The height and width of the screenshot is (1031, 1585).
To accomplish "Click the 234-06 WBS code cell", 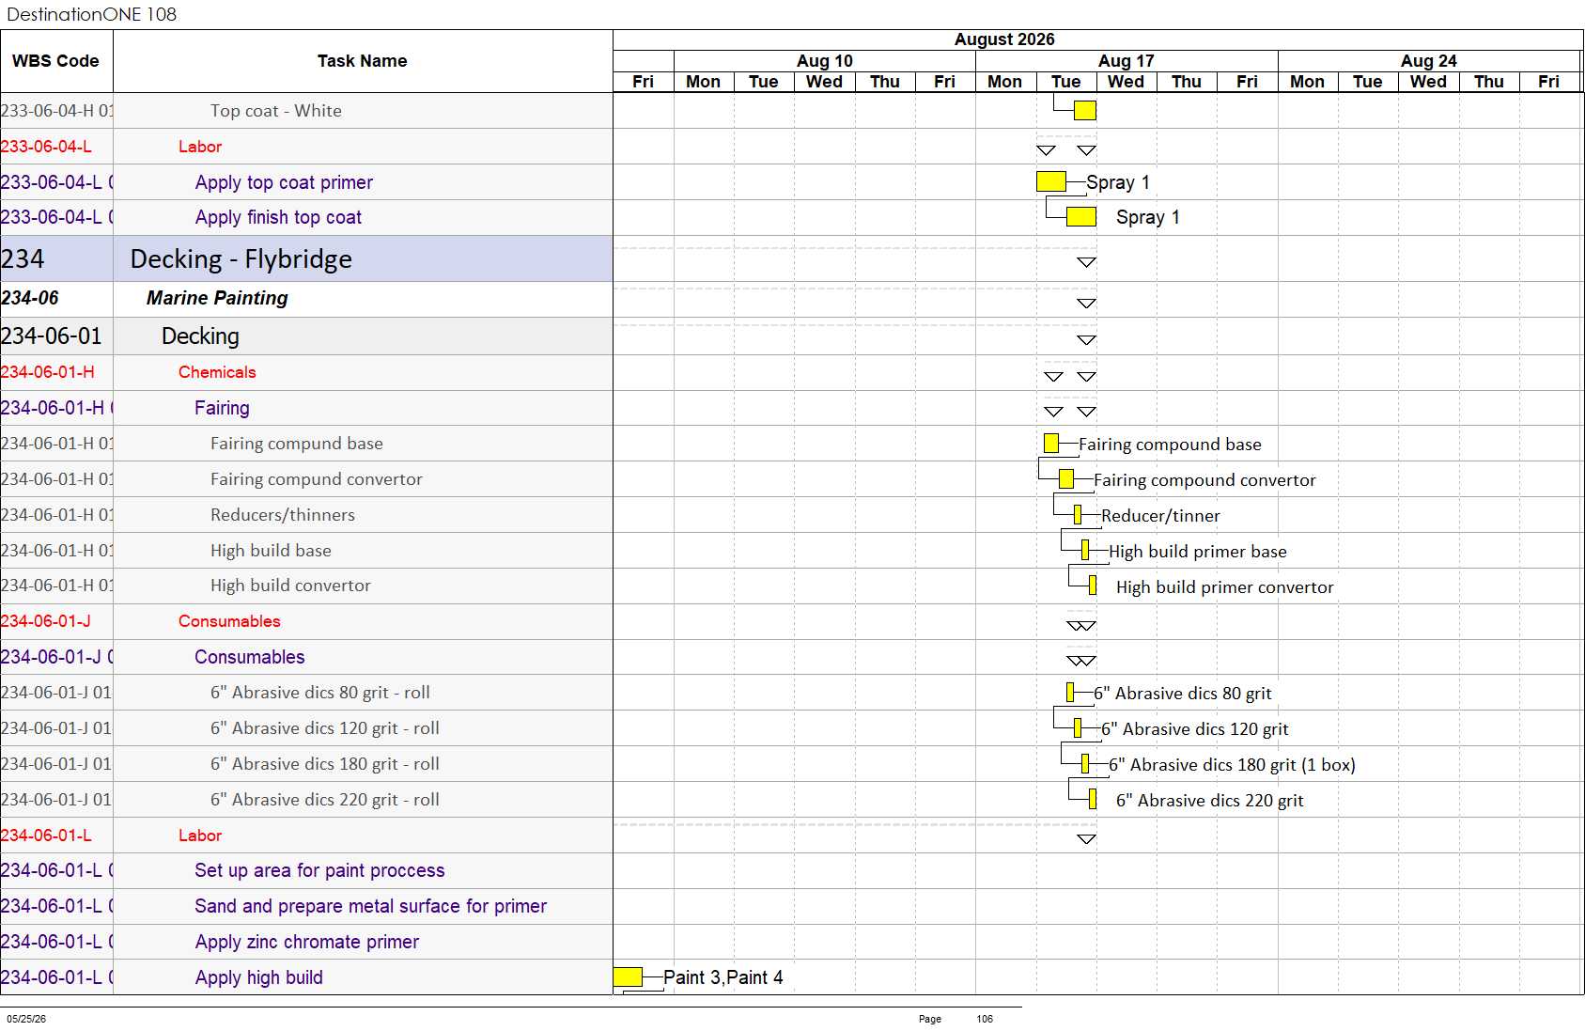I will click(x=56, y=298).
